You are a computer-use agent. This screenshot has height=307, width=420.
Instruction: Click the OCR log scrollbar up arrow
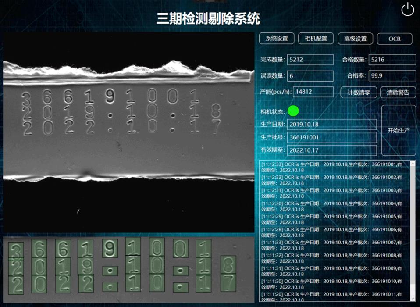(x=413, y=164)
